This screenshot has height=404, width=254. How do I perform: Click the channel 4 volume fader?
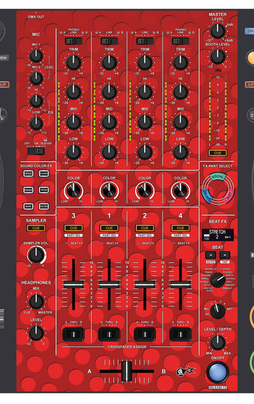[180, 285]
